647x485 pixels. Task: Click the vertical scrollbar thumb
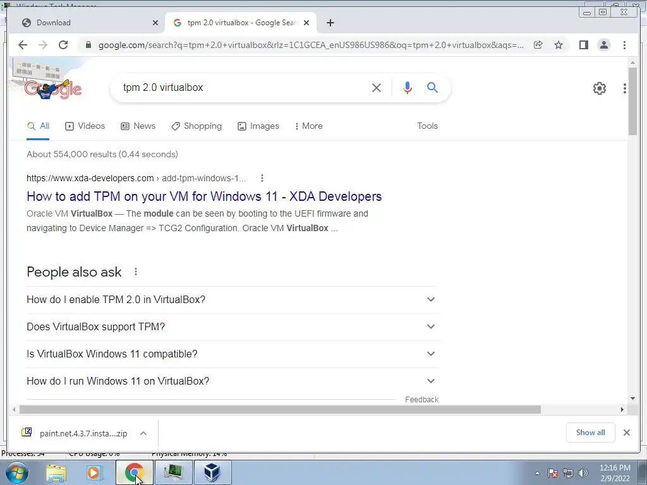[x=633, y=102]
